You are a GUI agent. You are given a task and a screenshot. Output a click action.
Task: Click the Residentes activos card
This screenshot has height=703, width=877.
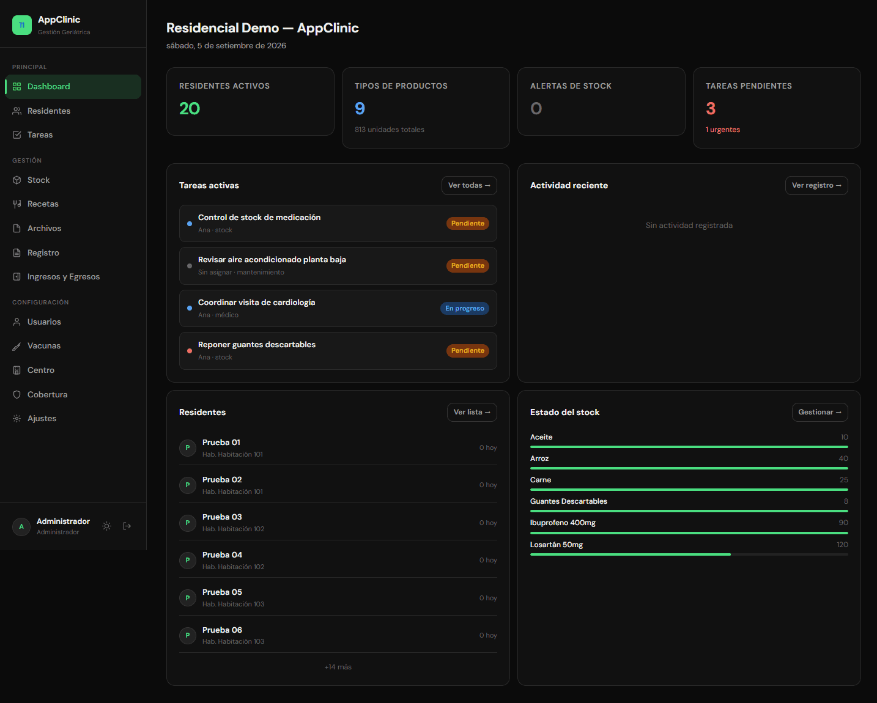(x=251, y=101)
